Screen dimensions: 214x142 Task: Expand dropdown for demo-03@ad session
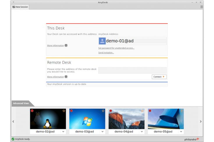(x=102, y=132)
